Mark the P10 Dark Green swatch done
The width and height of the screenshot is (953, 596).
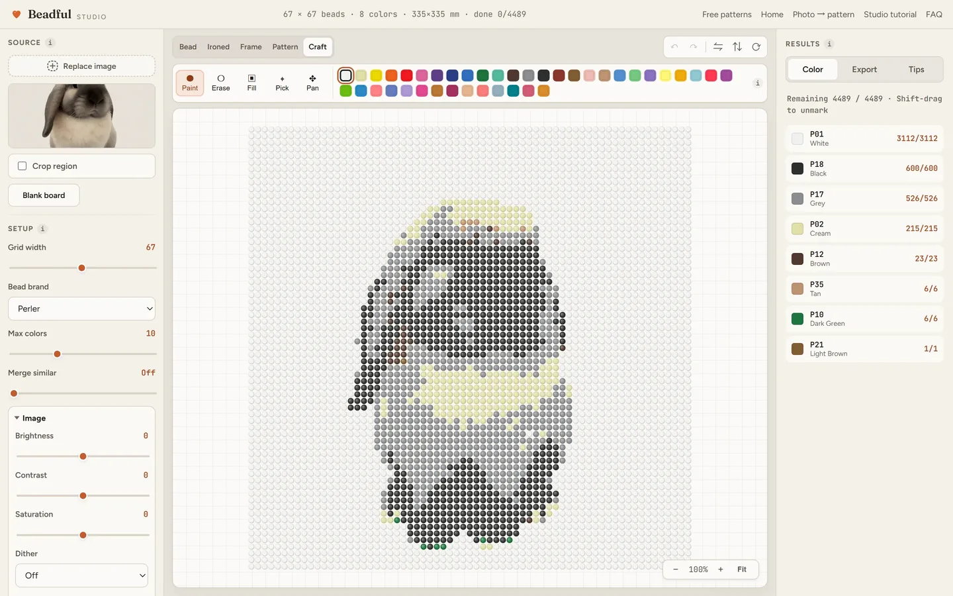pos(797,319)
